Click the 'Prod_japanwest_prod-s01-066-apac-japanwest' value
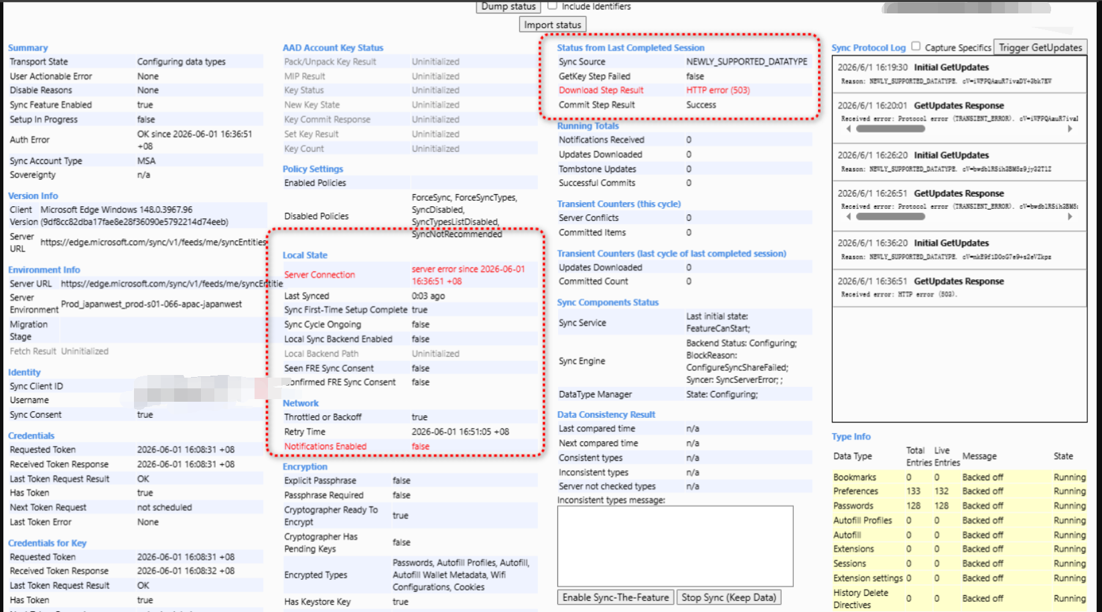Screen dimensions: 1102x612 [151, 304]
